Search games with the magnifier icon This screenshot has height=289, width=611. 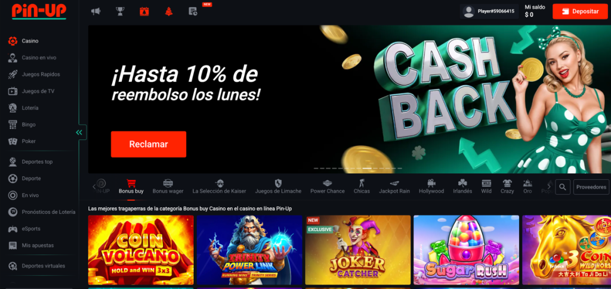click(563, 187)
